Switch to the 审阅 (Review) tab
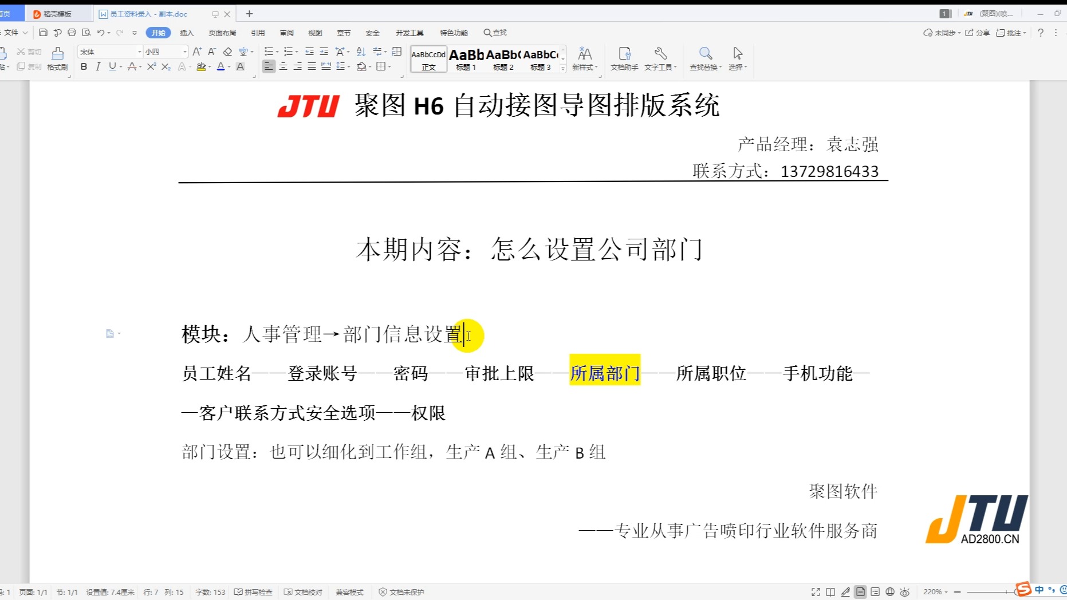 (x=286, y=33)
